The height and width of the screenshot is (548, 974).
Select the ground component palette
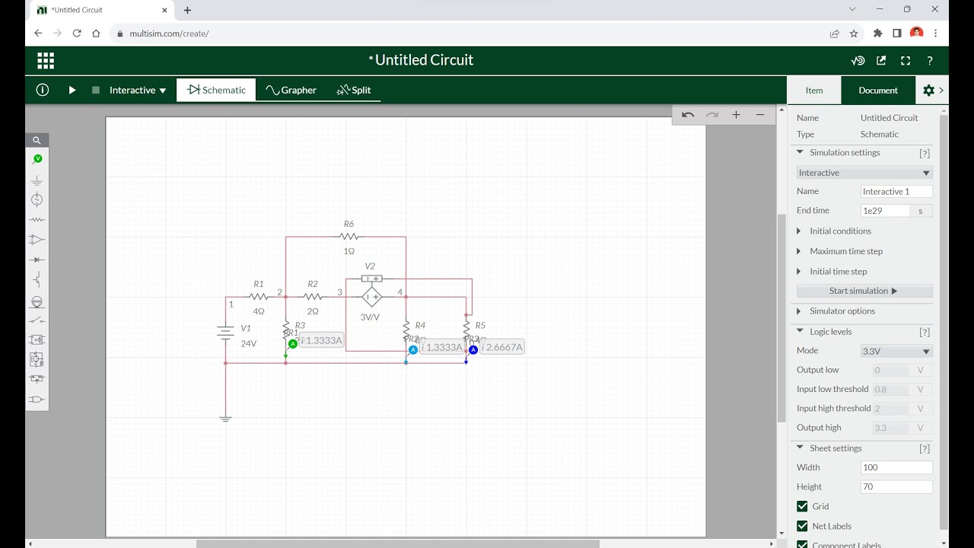point(37,181)
